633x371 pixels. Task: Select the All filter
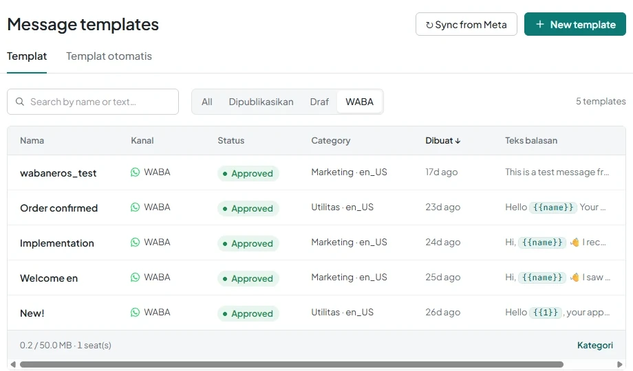coord(206,102)
